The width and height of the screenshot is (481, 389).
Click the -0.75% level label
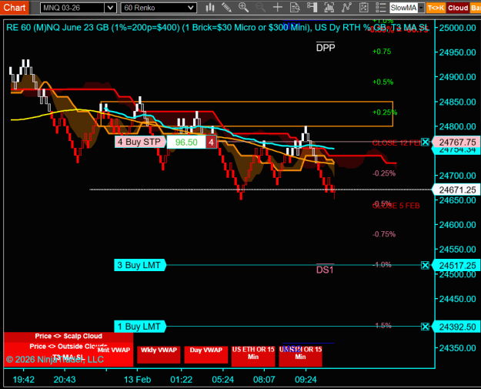tap(384, 234)
